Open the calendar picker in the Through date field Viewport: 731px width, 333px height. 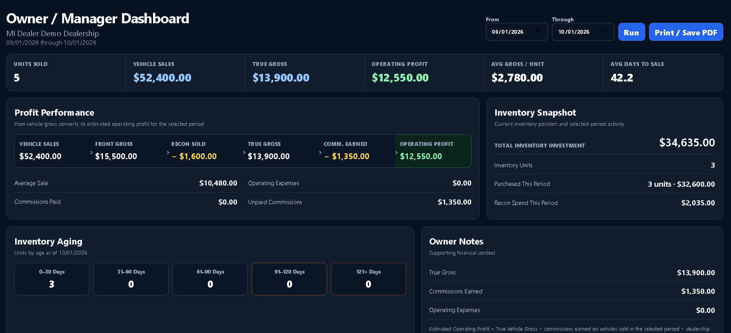(605, 32)
